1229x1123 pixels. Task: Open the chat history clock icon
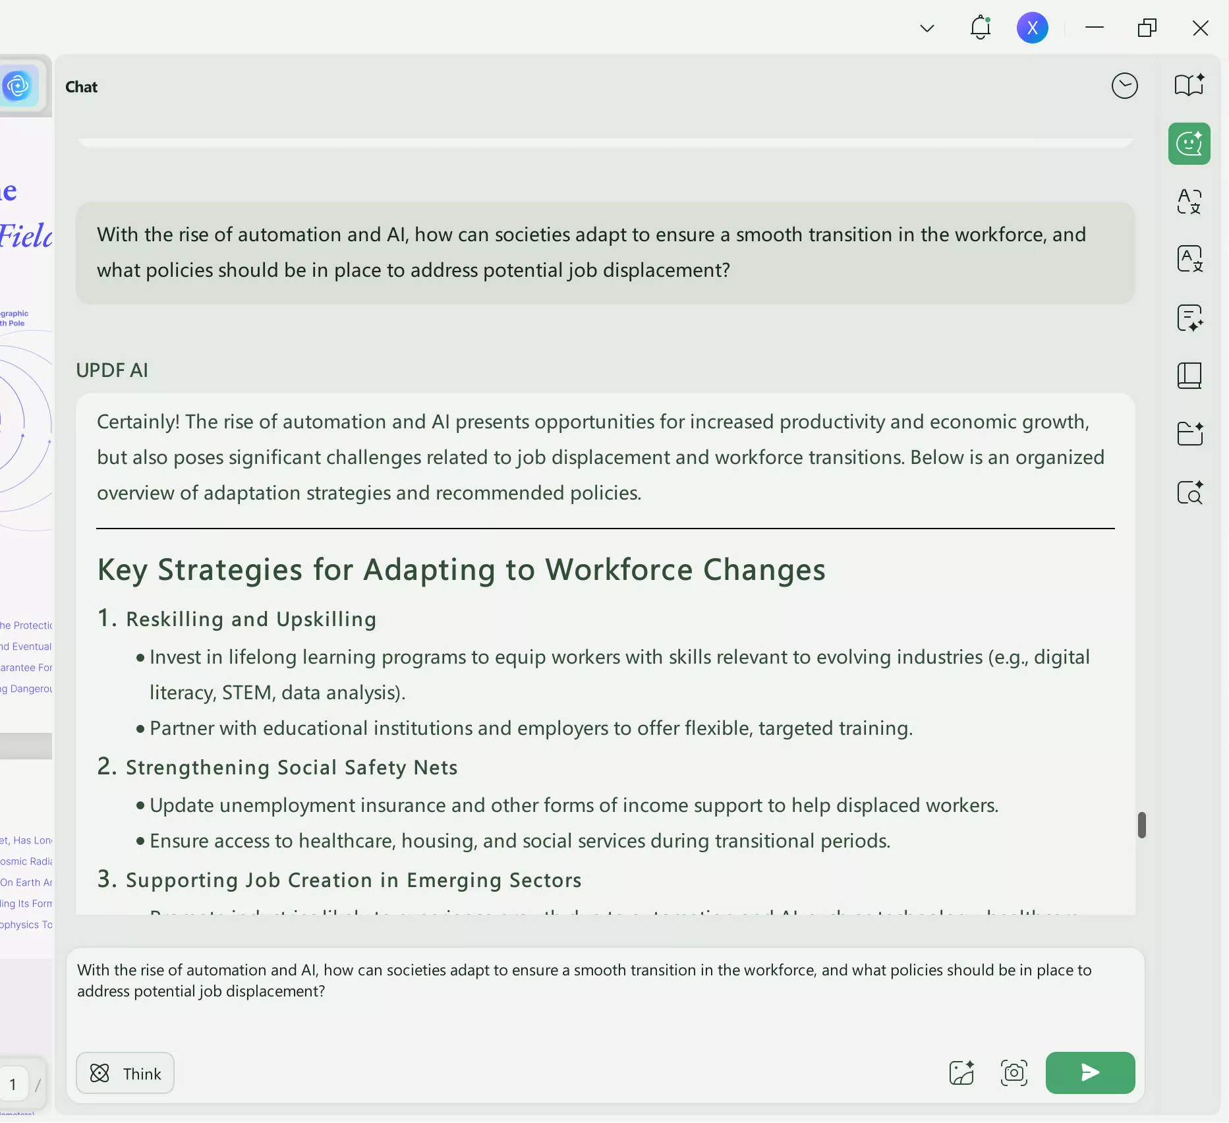1124,86
